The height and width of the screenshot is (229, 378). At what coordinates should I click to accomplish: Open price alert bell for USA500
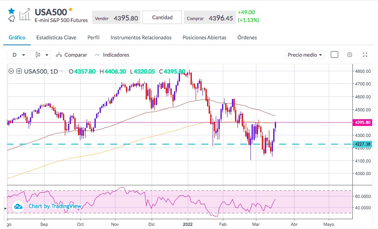tap(11, 19)
